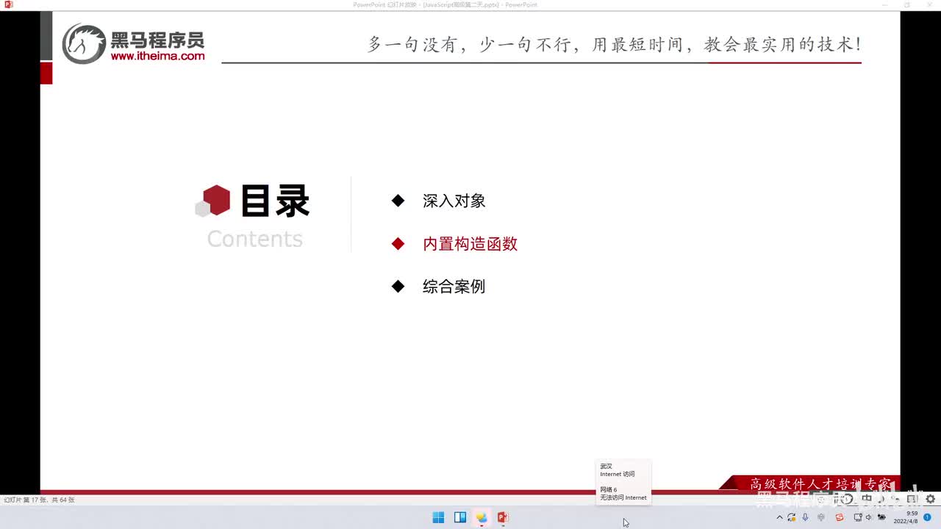
Task: Click the 黑马程序员 horse logo
Action: [x=84, y=43]
